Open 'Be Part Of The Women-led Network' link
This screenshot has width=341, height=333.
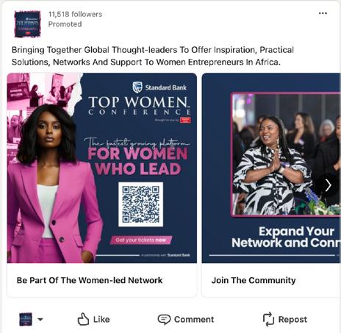(90, 280)
